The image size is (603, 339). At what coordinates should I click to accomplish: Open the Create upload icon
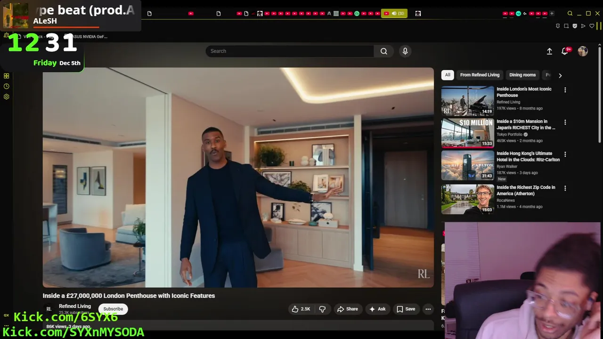click(549, 51)
